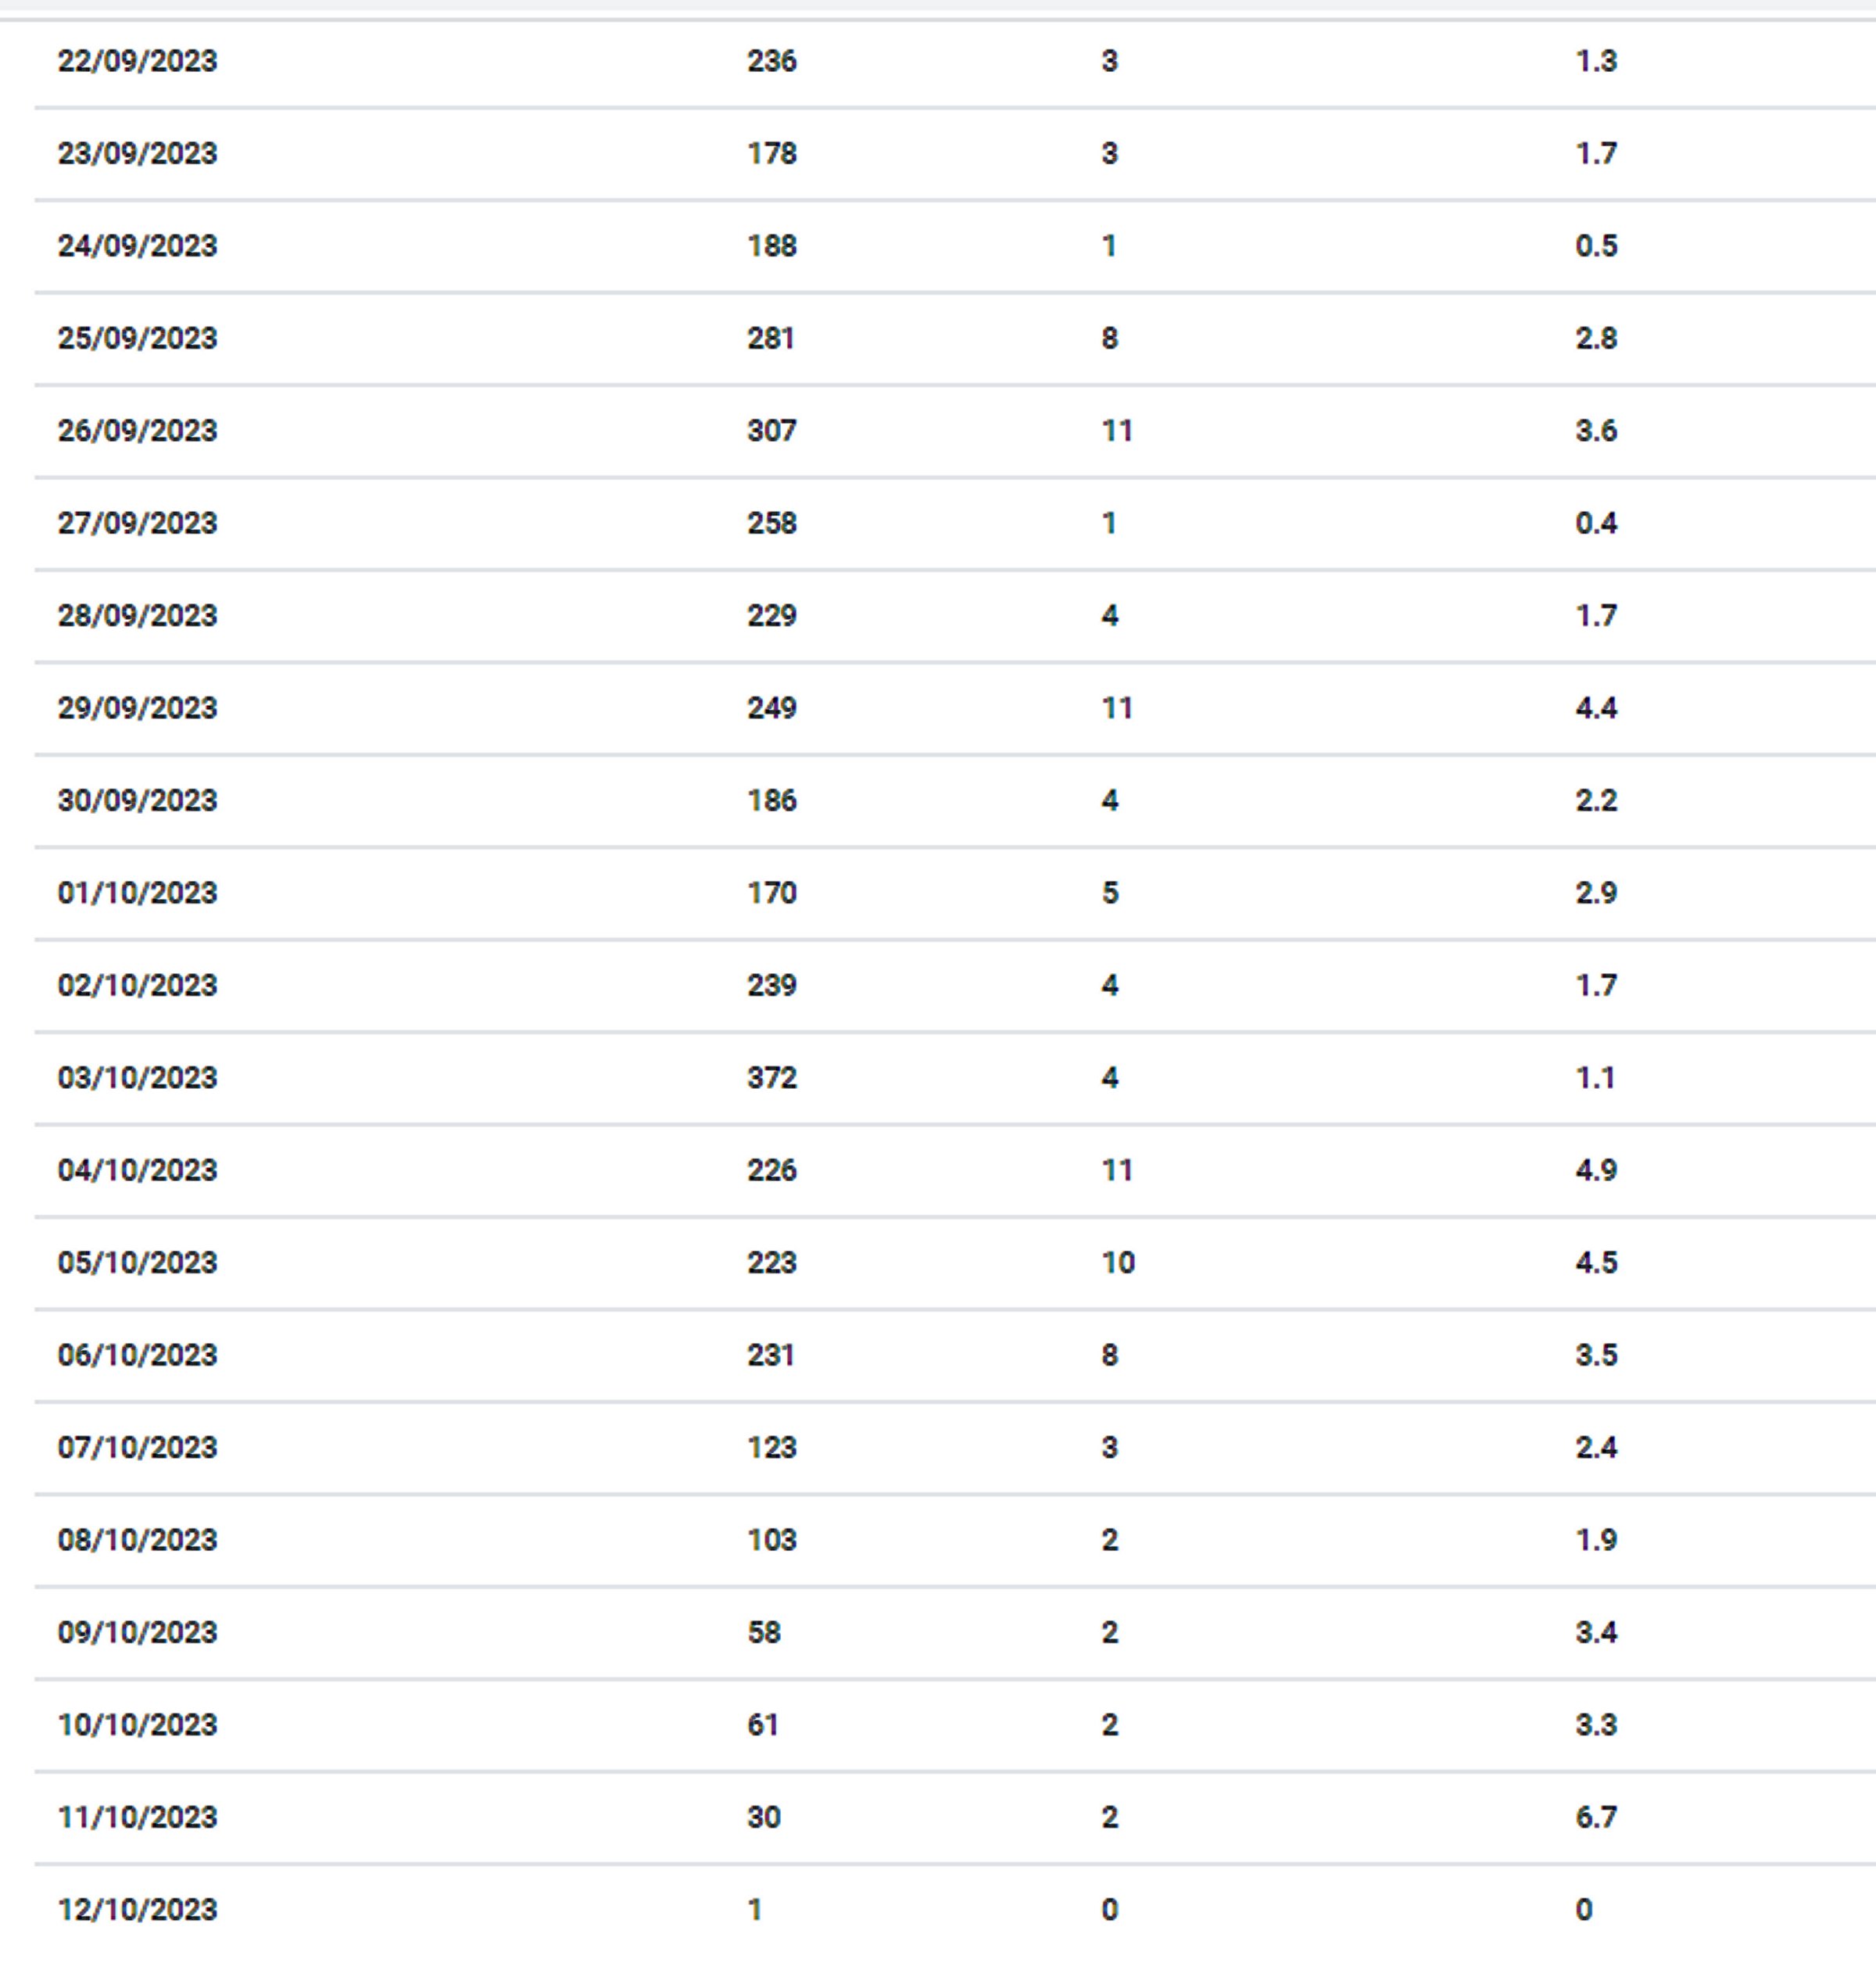1876x1966 pixels.
Task: Select the 1.9 value for 08/10/2023
Action: coord(1595,1540)
